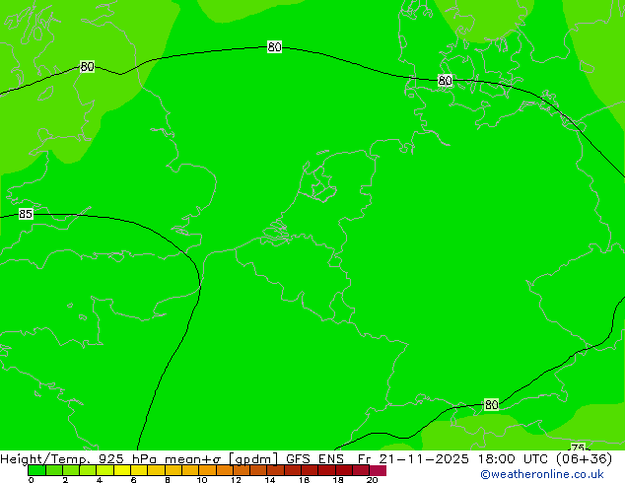Click the 'GFS ENS' model label
Screen dimensions: 625x483
pyautogui.click(x=314, y=459)
